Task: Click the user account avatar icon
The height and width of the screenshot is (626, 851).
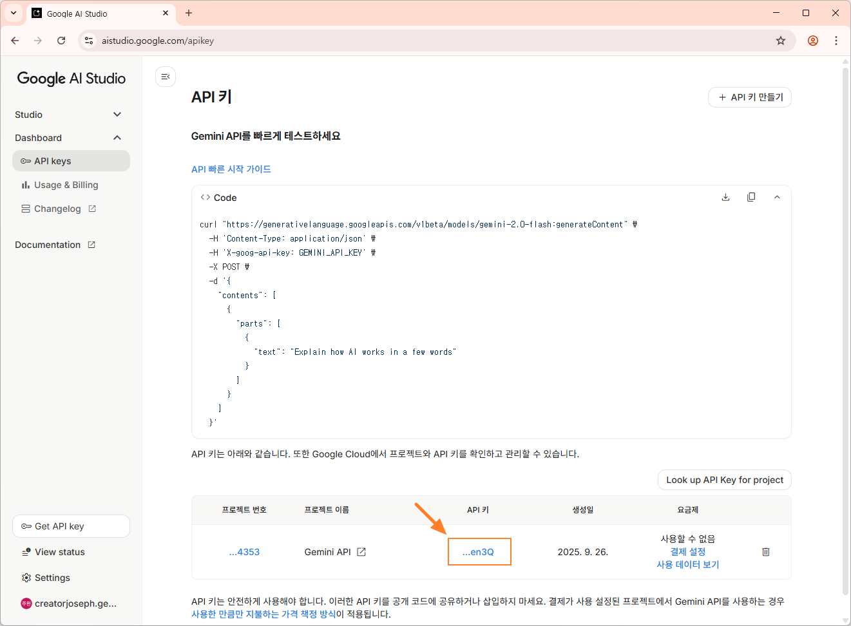Action: (26, 603)
